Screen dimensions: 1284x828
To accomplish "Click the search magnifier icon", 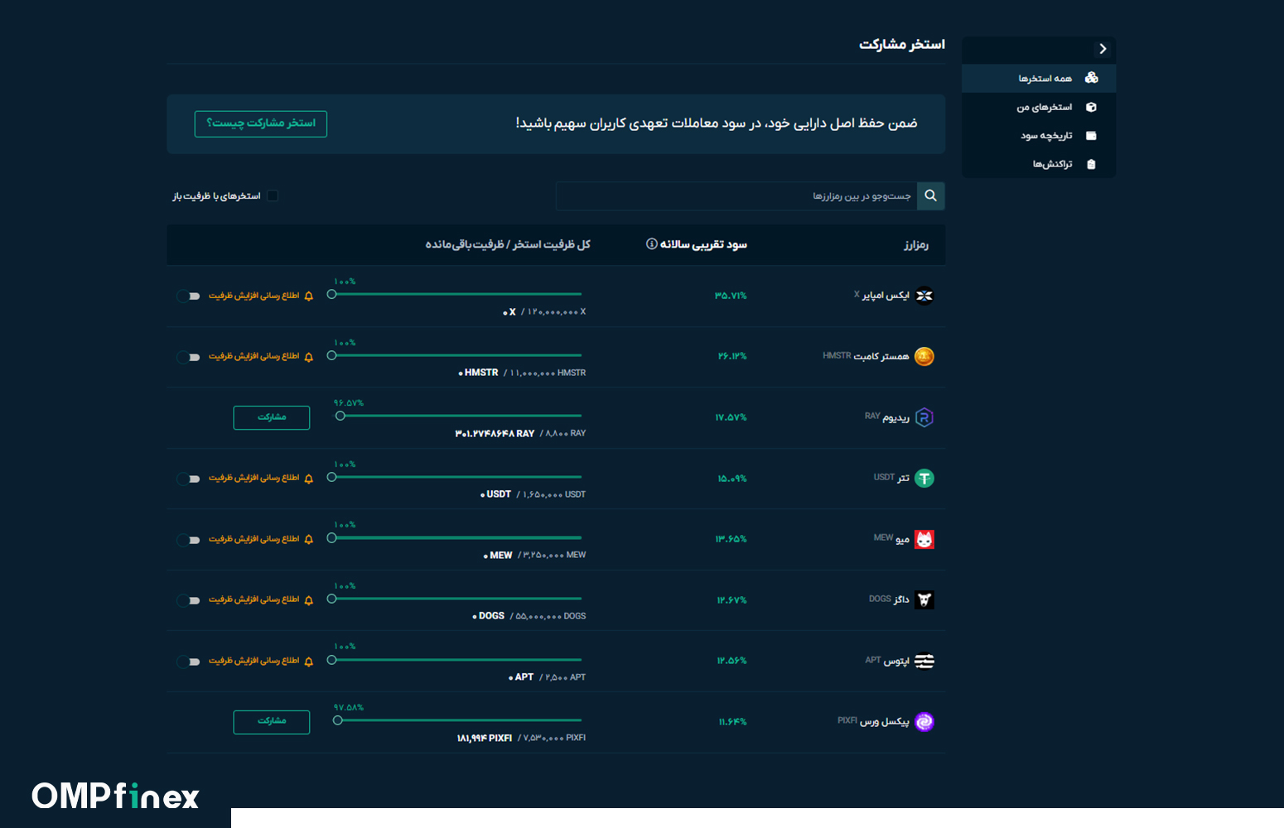I will [x=930, y=195].
